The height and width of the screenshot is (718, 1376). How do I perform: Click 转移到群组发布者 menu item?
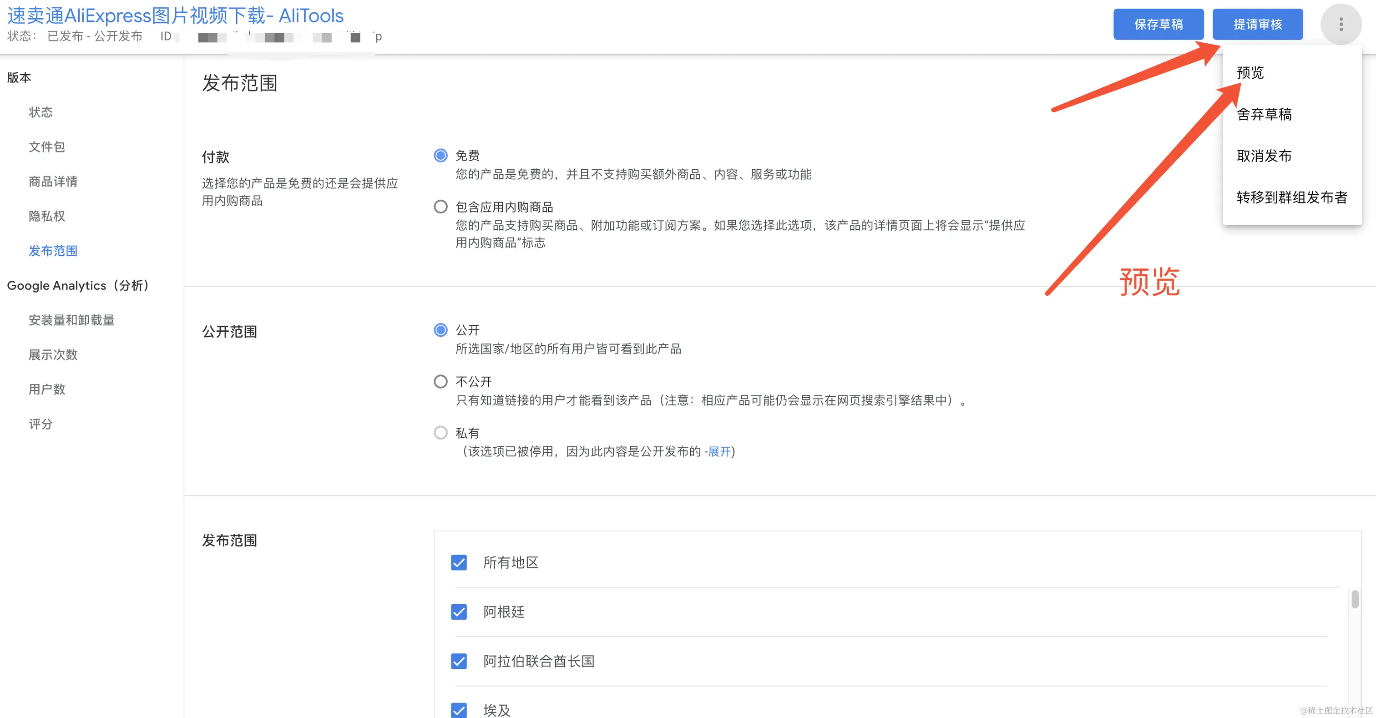tap(1292, 197)
